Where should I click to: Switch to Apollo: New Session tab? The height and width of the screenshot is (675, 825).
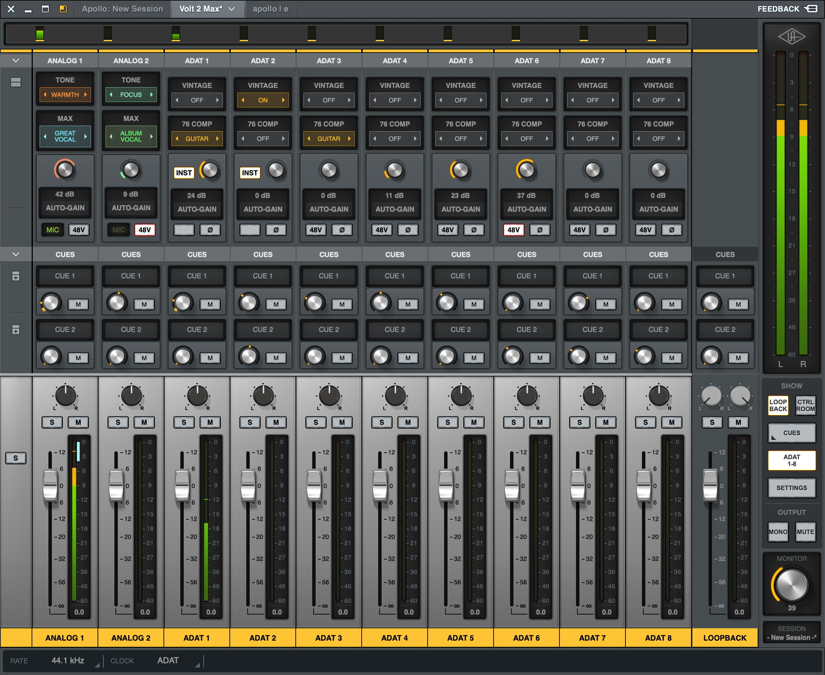(122, 9)
